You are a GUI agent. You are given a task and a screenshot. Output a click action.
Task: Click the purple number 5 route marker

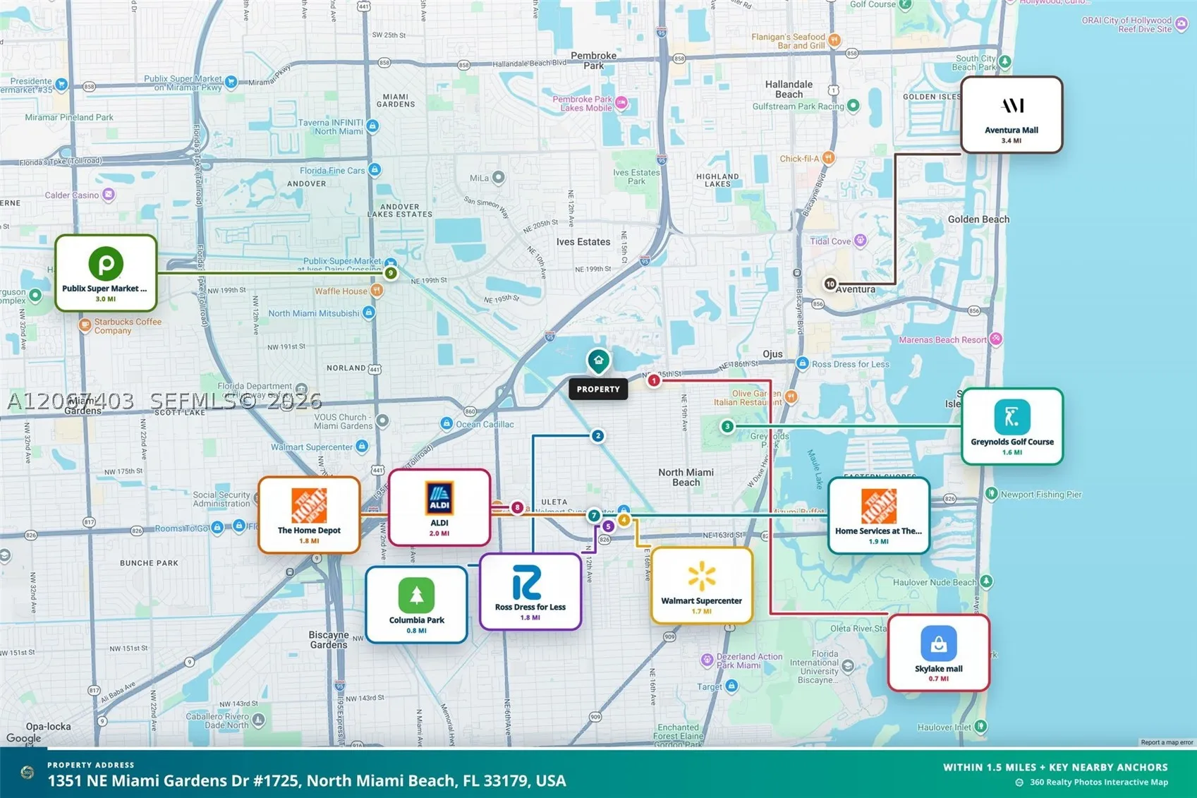[x=608, y=526]
